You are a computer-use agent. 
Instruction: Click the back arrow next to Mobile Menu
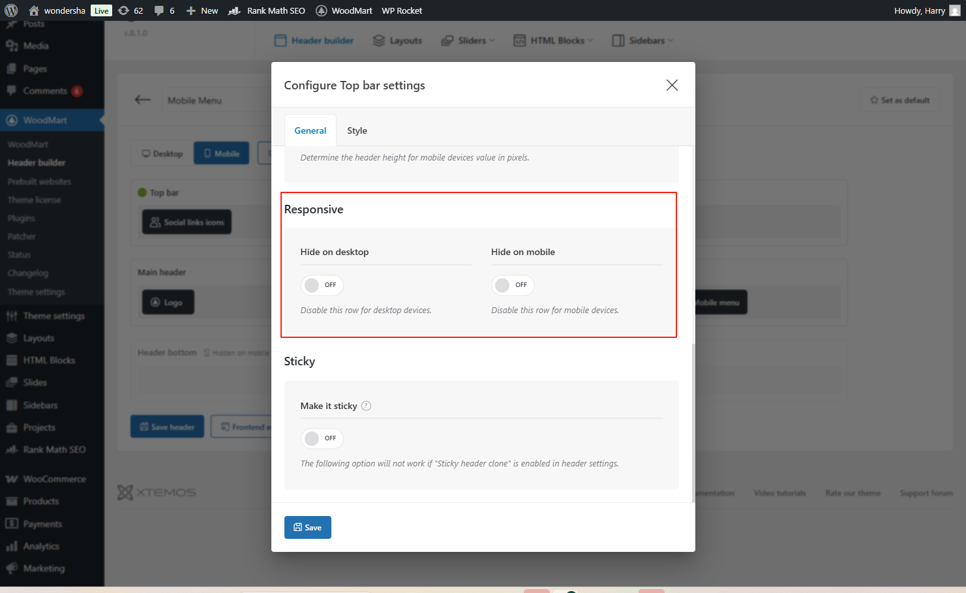point(143,100)
